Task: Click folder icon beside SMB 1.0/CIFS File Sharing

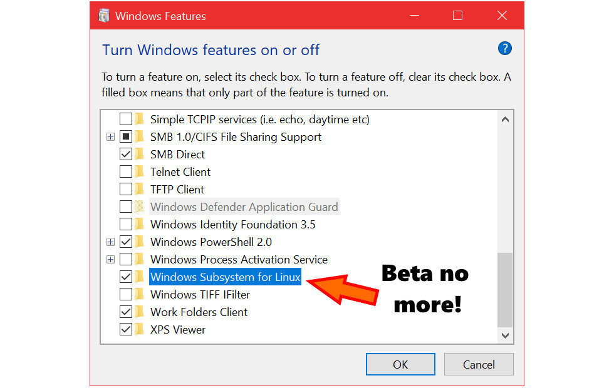Action: [x=139, y=136]
